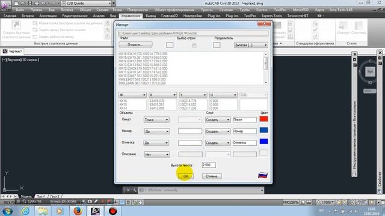Open the Пикет layer Создать dropdown
The width and height of the screenshot is (385, 216).
tap(218, 120)
